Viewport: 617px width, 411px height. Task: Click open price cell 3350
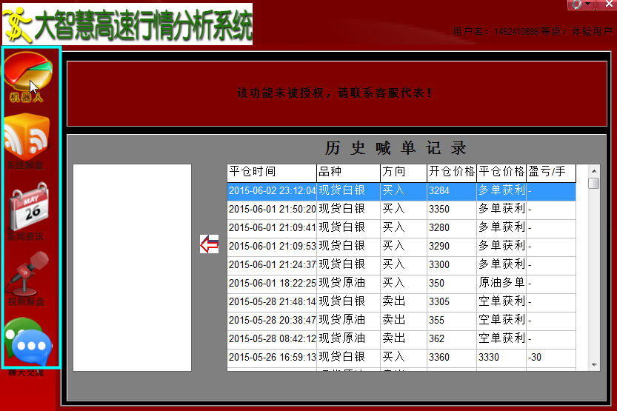[x=452, y=210]
